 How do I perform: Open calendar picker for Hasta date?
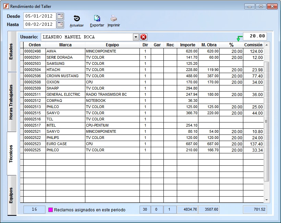pos(60,24)
